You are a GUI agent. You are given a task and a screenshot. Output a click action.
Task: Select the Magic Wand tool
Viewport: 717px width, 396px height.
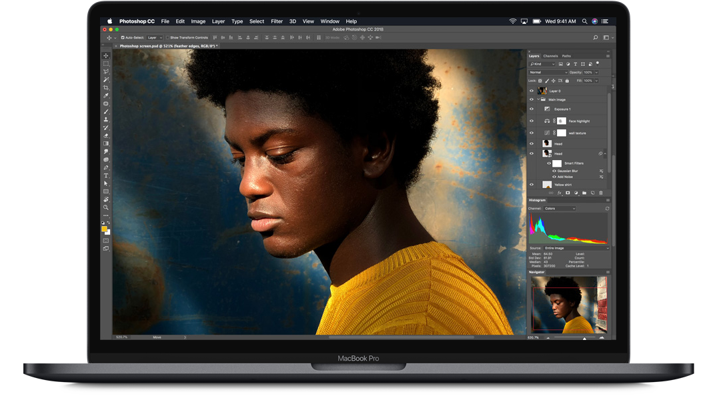(x=105, y=80)
